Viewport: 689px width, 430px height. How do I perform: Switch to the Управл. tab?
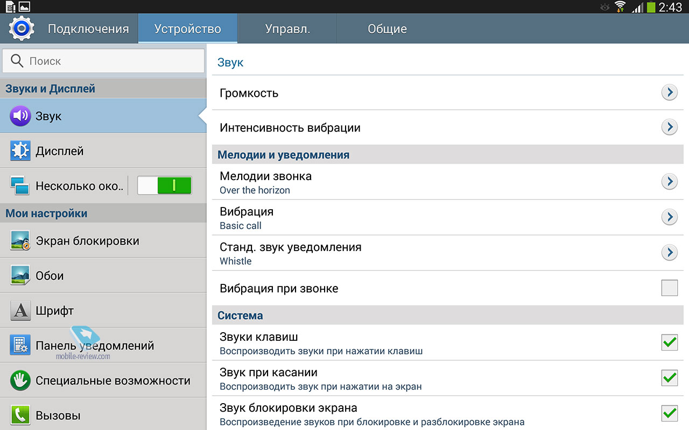click(x=288, y=29)
